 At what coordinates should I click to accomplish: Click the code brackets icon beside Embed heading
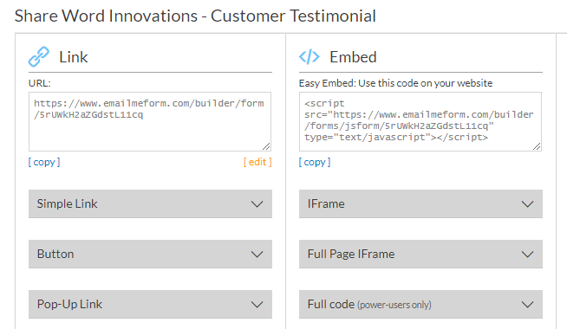coord(310,56)
